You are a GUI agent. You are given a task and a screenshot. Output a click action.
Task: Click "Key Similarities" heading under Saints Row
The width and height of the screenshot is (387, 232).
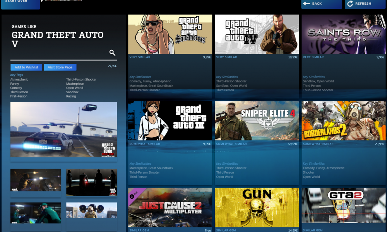click(x=314, y=77)
